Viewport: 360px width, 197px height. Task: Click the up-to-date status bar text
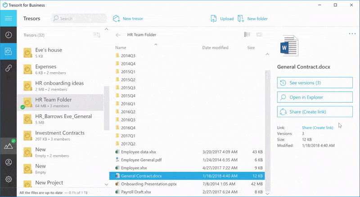41,192
